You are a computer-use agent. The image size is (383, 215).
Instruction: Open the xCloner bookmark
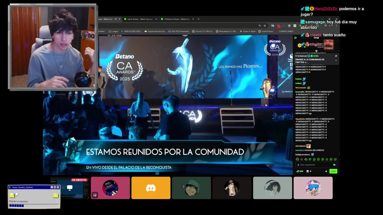202,31
